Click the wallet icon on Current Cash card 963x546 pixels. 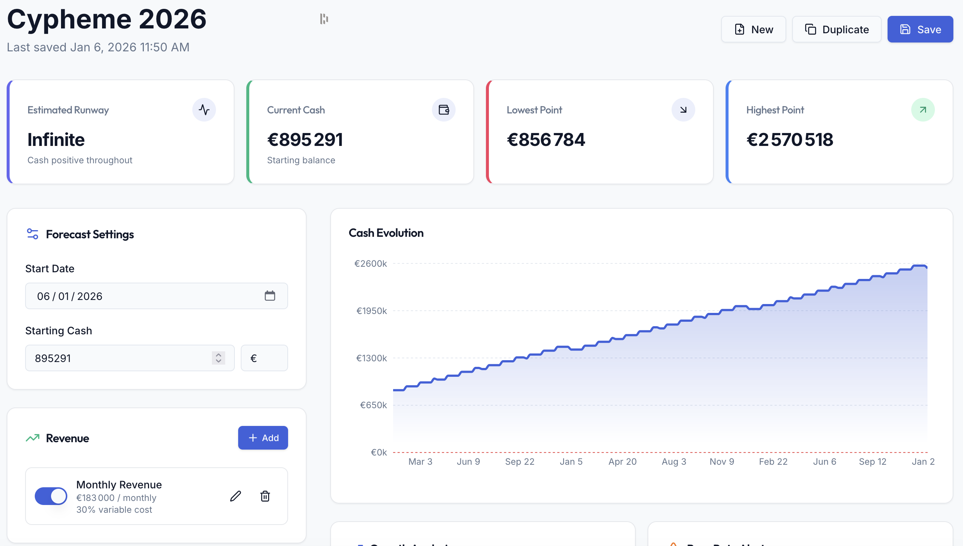[444, 109]
